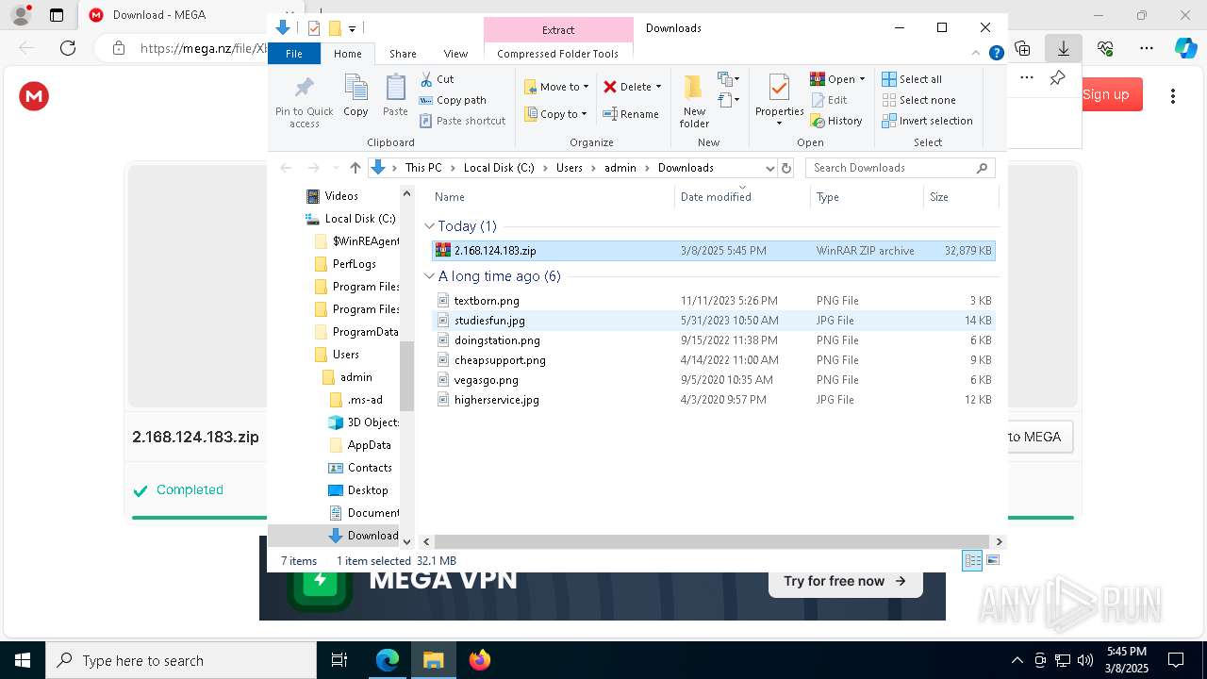Click the Copy ribbon icon
The height and width of the screenshot is (679, 1207).
(355, 96)
